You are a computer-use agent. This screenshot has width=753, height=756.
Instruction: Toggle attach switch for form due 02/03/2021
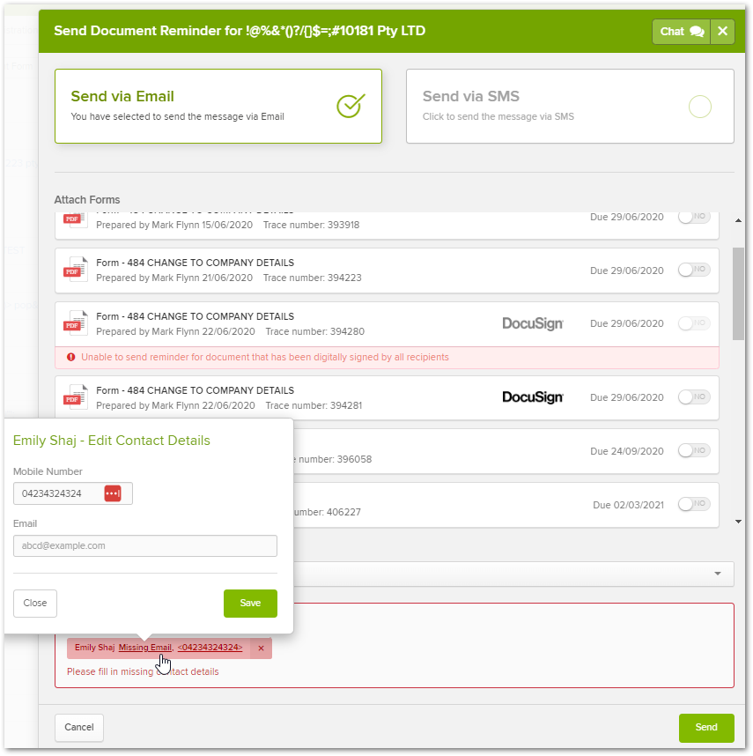point(694,504)
